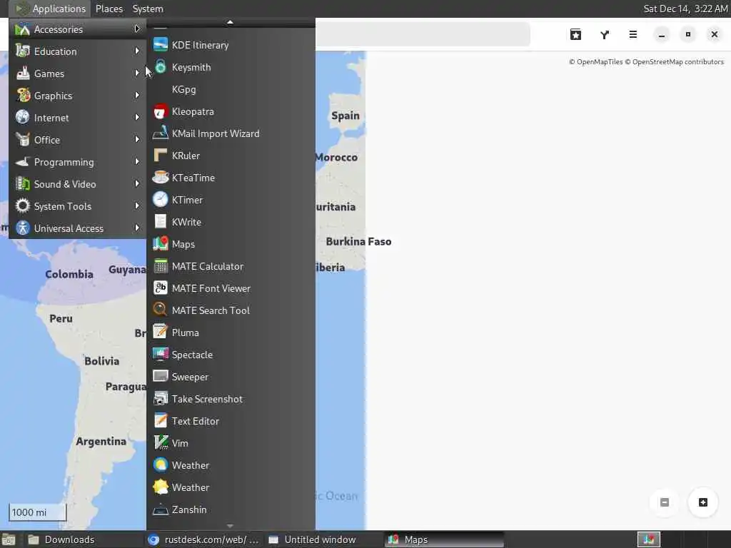The width and height of the screenshot is (731, 548).
Task: Launch Vim from Accessories
Action: (231, 444)
